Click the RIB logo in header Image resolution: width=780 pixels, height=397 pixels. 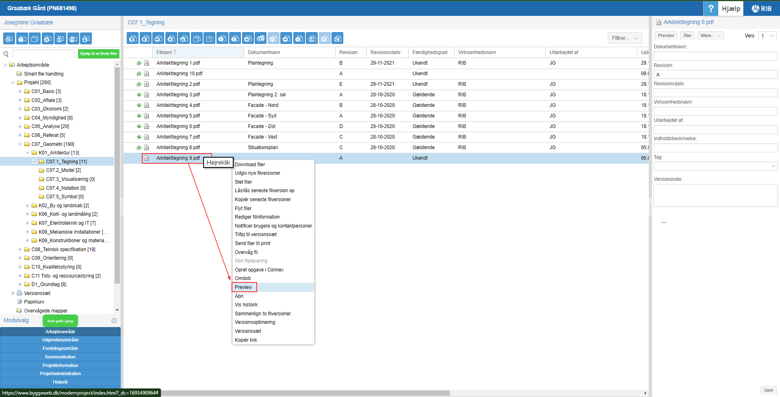762,9
